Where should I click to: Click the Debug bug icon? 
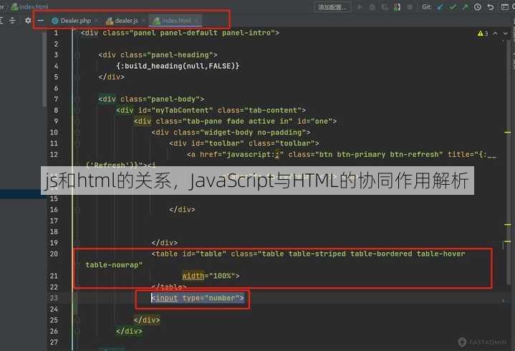[372, 7]
